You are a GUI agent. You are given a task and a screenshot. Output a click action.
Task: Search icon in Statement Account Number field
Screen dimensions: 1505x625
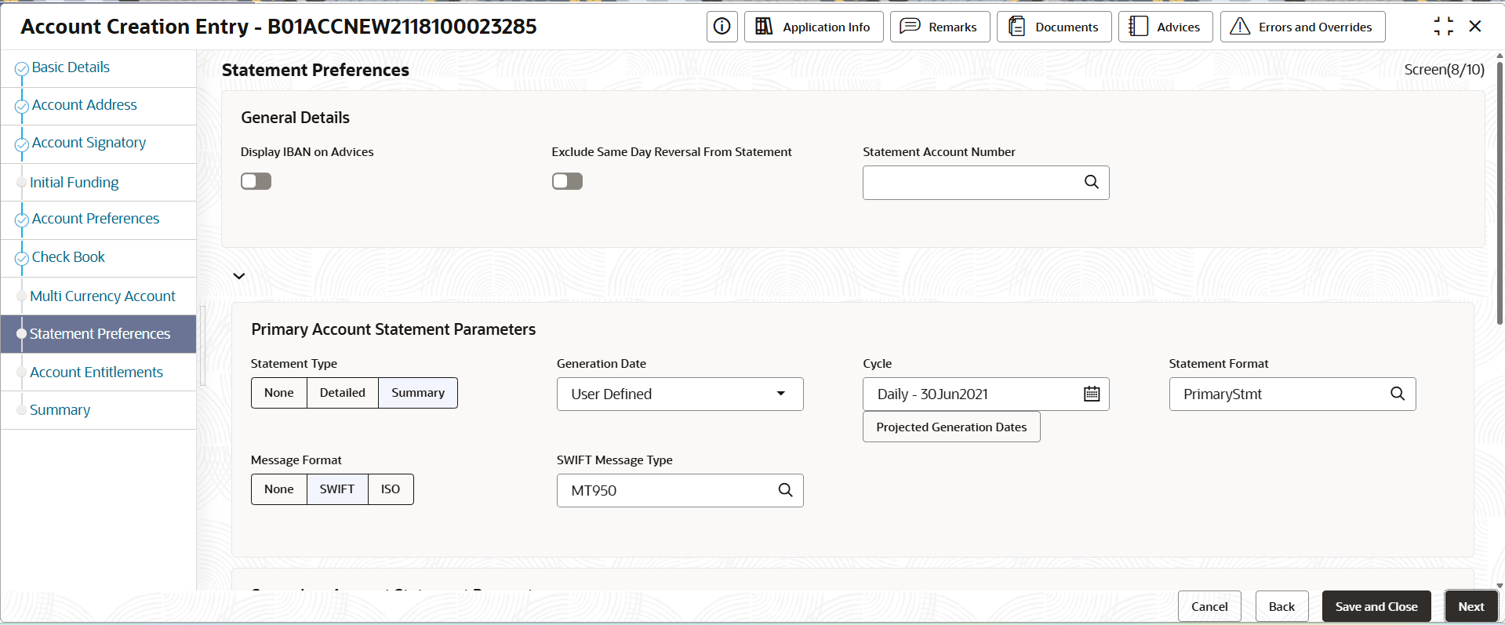[x=1091, y=182]
